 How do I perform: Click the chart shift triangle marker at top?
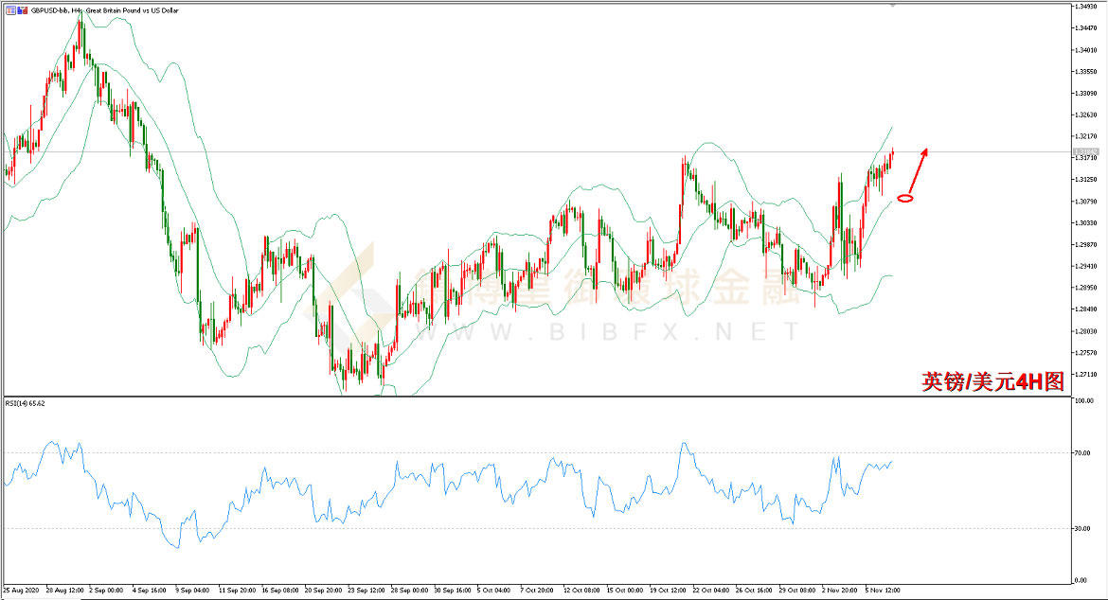pos(890,6)
